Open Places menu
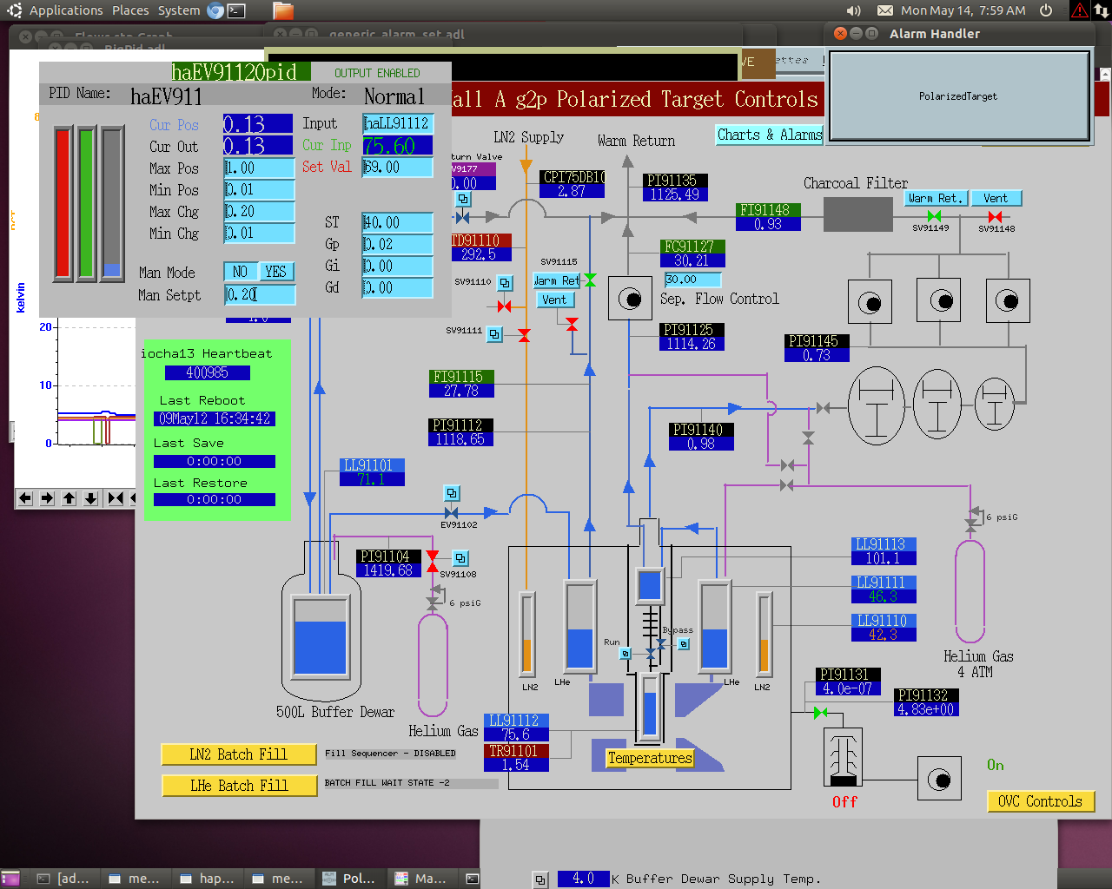Screen dimensions: 1112x889 (x=130, y=10)
